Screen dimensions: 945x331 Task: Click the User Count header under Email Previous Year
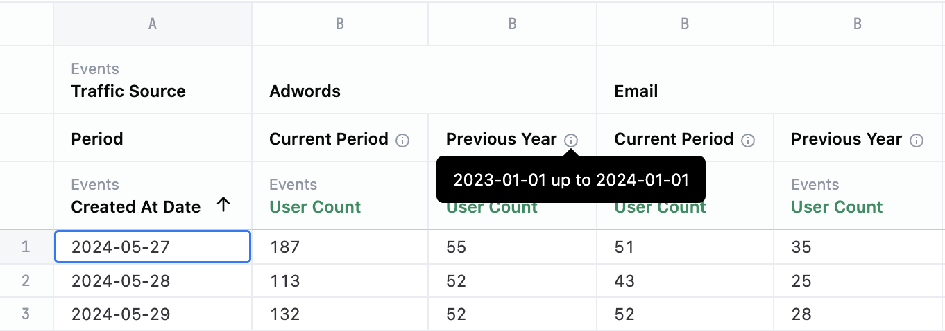pos(837,206)
